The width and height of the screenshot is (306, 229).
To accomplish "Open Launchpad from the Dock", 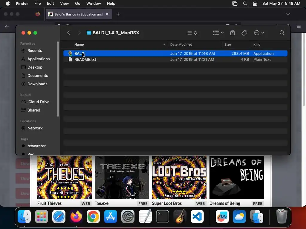I will (x=41, y=216).
